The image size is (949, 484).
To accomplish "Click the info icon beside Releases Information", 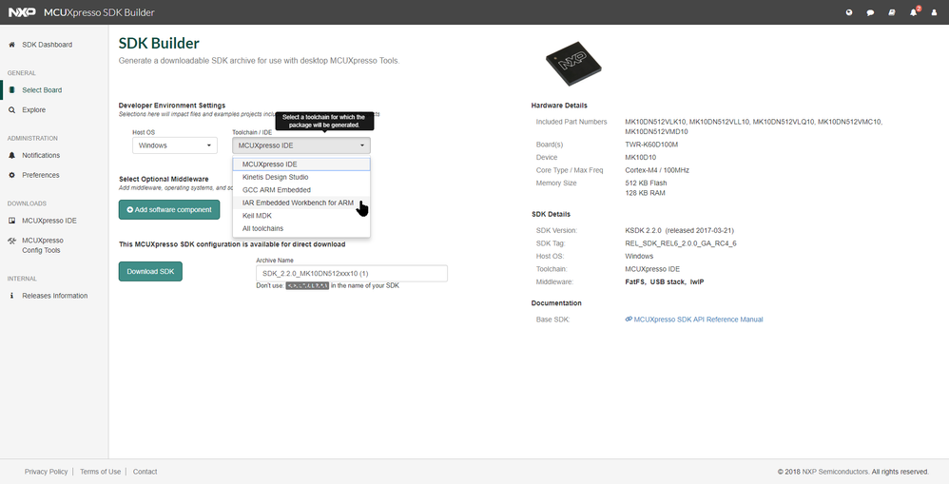I will (x=11, y=296).
